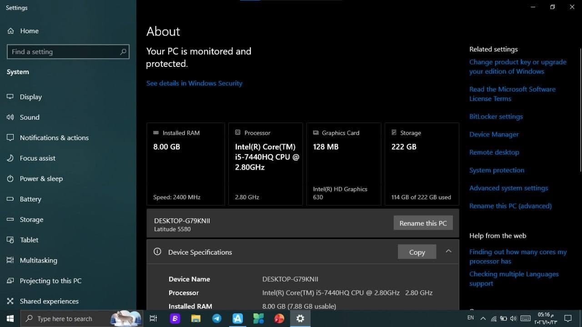Open Telegram from taskbar
The width and height of the screenshot is (582, 327).
(x=217, y=318)
